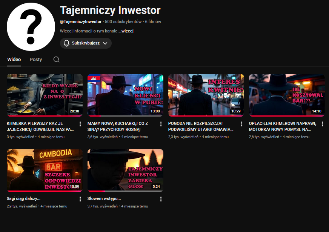
Task: Open the Tajemniczy Inwestor question-mark avatar
Action: click(31, 27)
